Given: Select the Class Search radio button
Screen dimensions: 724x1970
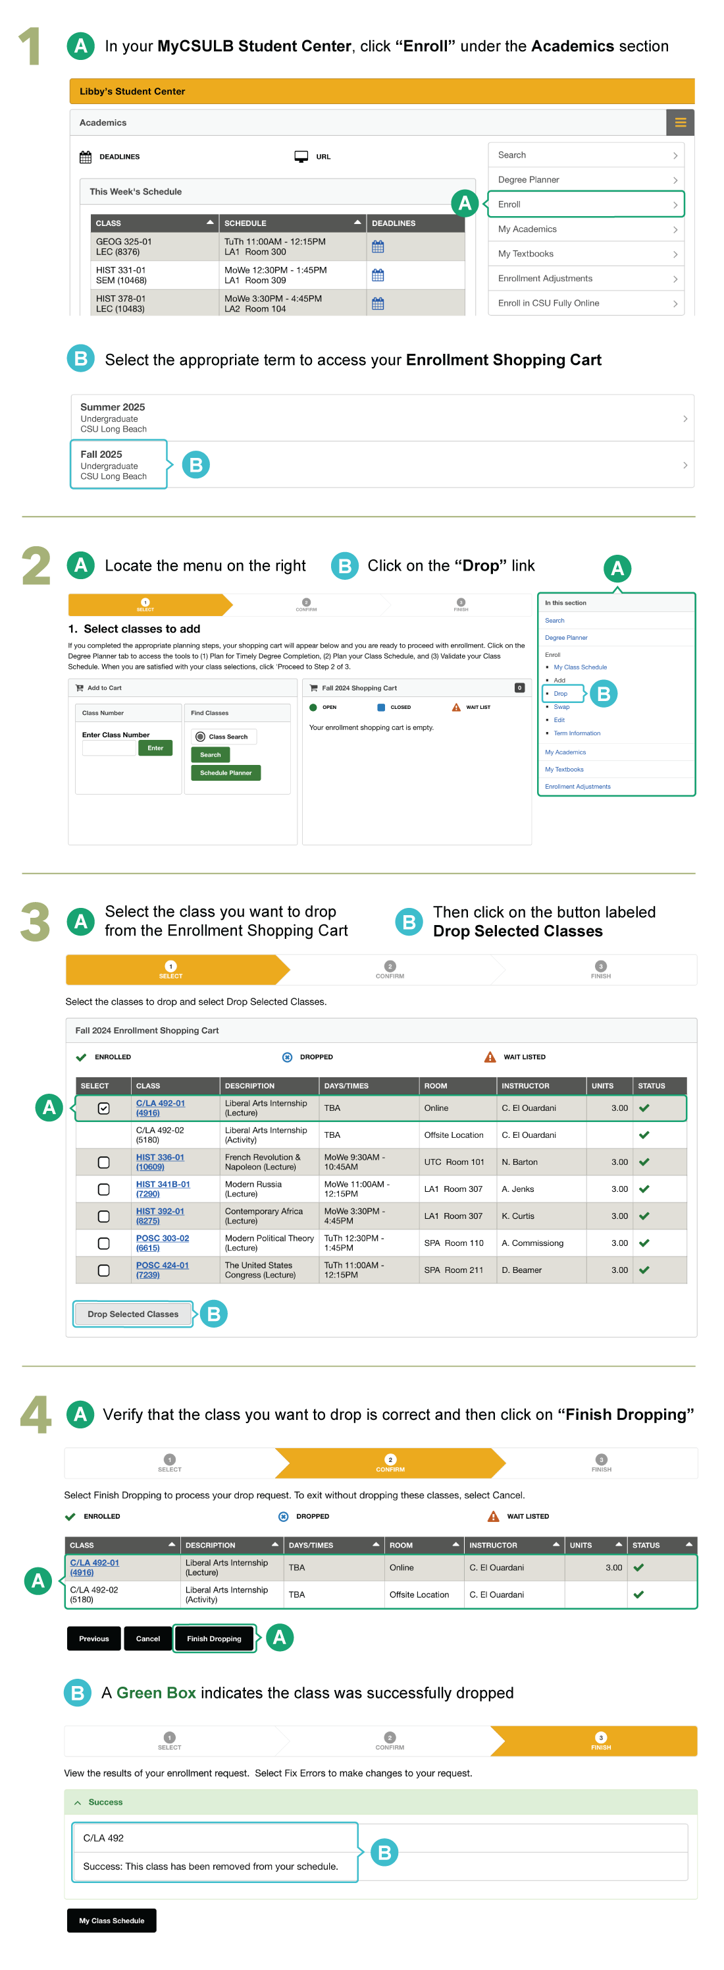Looking at the screenshot, I should 201,737.
